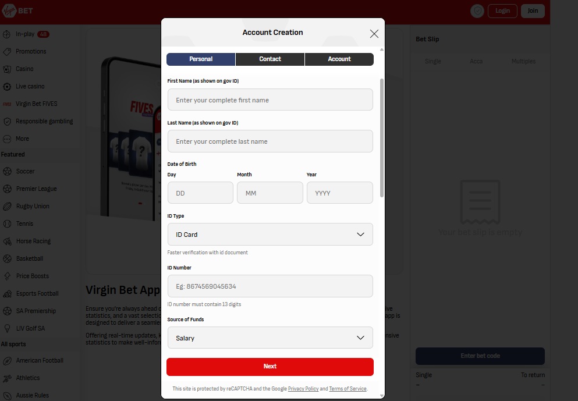Viewport: 578px width, 401px height.
Task: Focus the First Name input field
Action: coord(270,100)
